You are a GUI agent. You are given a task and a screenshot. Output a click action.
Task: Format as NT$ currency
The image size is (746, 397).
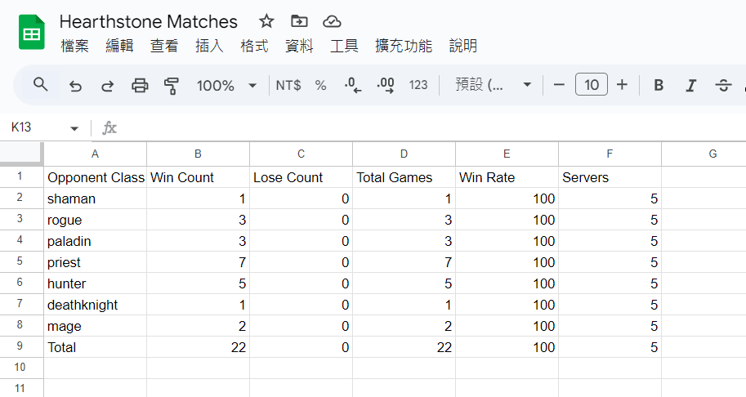point(288,85)
